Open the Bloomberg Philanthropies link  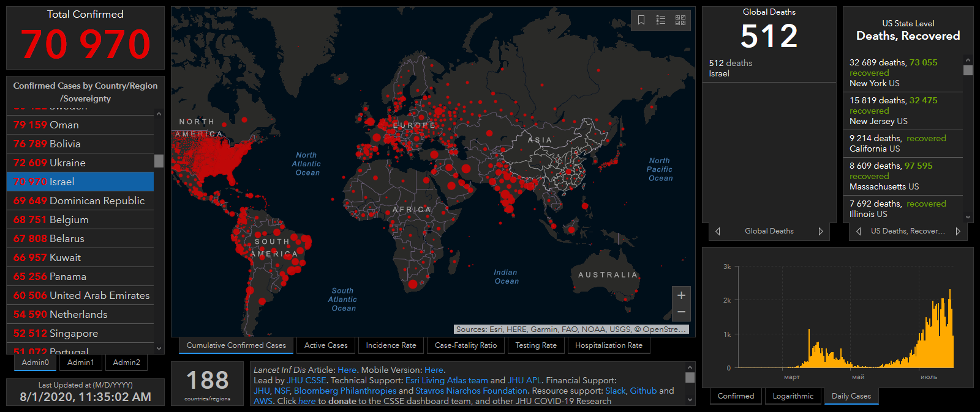(x=345, y=391)
